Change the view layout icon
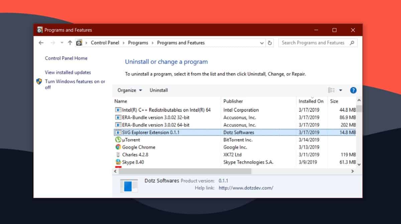 [331, 90]
